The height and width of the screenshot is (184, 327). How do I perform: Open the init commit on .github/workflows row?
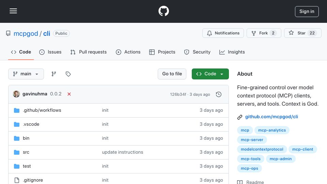tap(105, 110)
